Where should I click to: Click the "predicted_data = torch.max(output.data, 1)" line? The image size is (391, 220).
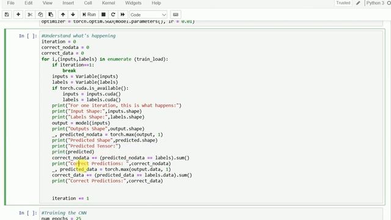pyautogui.click(x=111, y=169)
